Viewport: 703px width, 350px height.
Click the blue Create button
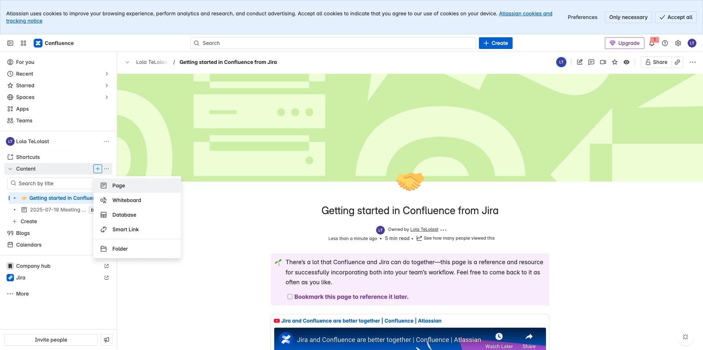click(495, 43)
